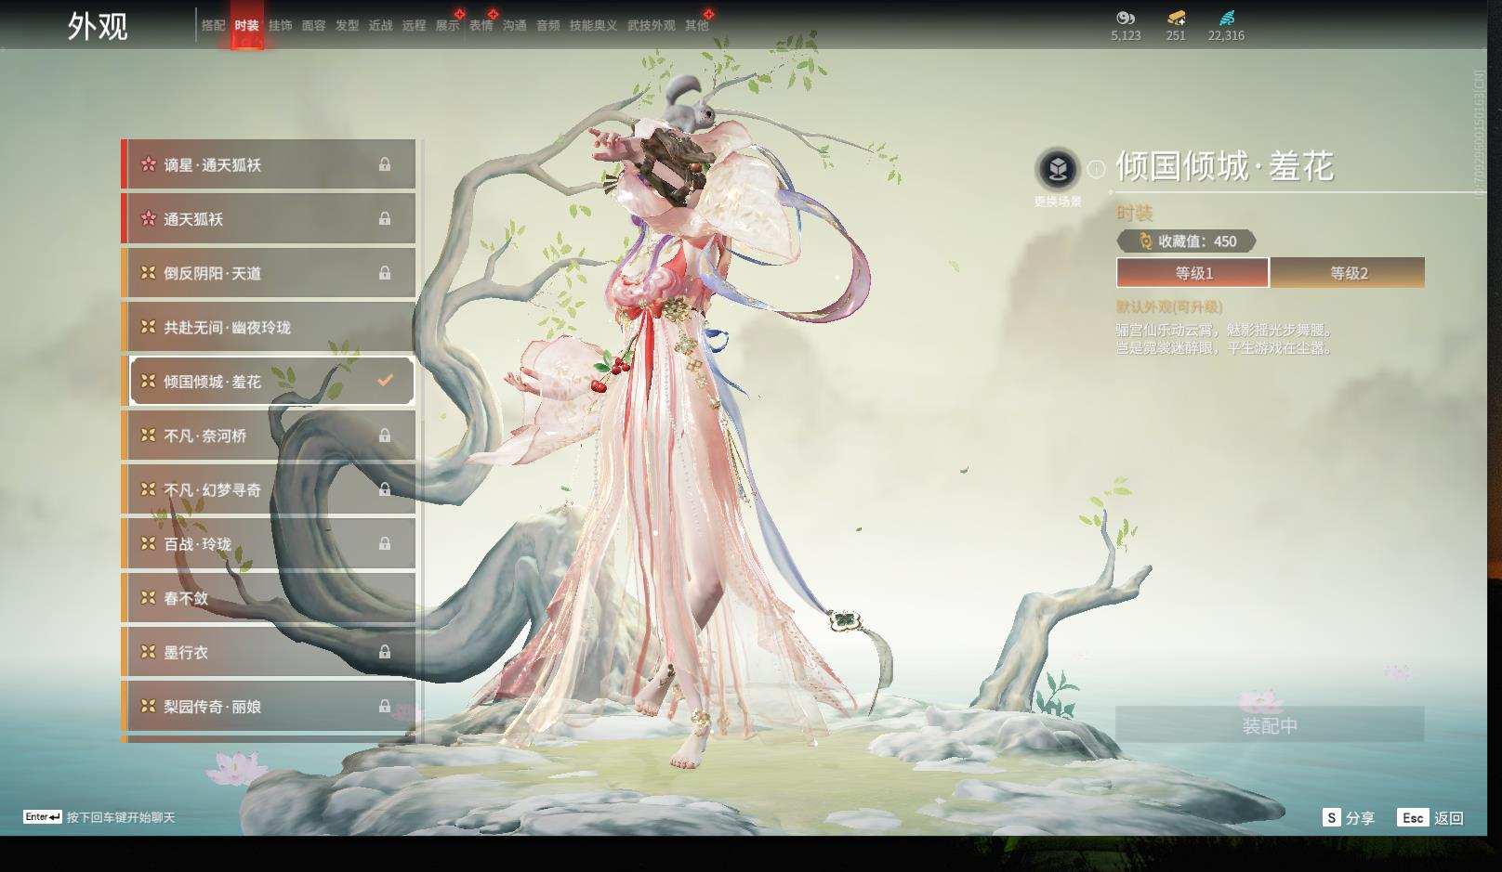Click the 分享 share button
1502x872 pixels.
[1349, 817]
